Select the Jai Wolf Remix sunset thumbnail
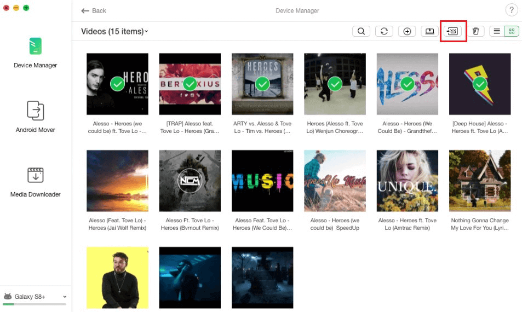This screenshot has width=522, height=312. point(118,181)
